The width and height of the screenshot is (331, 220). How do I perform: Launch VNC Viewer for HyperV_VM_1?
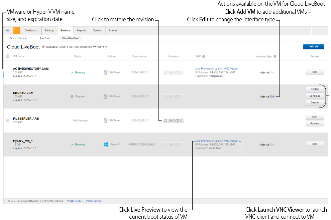(226, 141)
